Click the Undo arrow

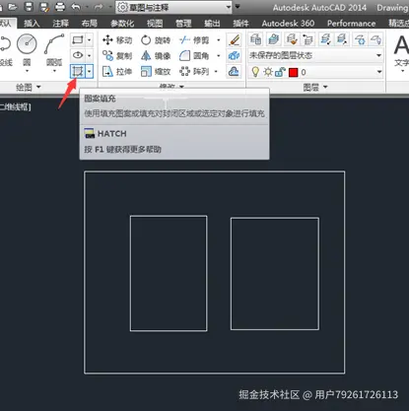[76, 7]
